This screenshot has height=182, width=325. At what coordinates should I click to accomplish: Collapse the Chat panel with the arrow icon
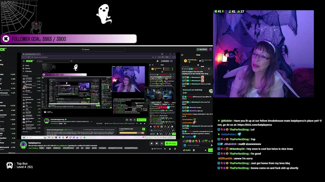click(182, 55)
